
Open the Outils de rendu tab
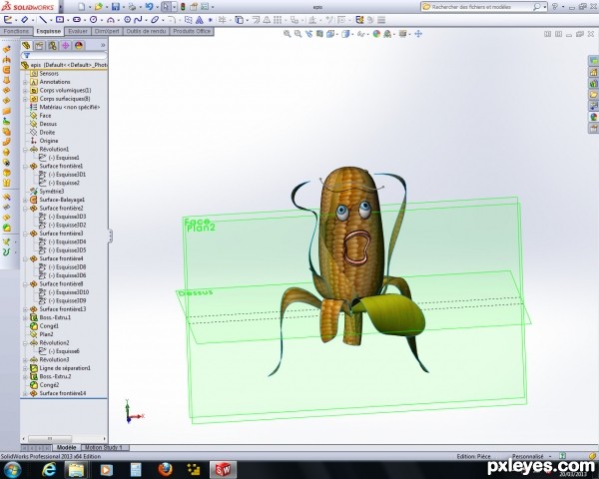click(146, 31)
